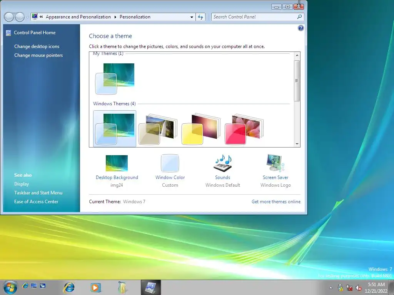Open Control Panel Home link
This screenshot has height=295, width=394.
coord(35,33)
